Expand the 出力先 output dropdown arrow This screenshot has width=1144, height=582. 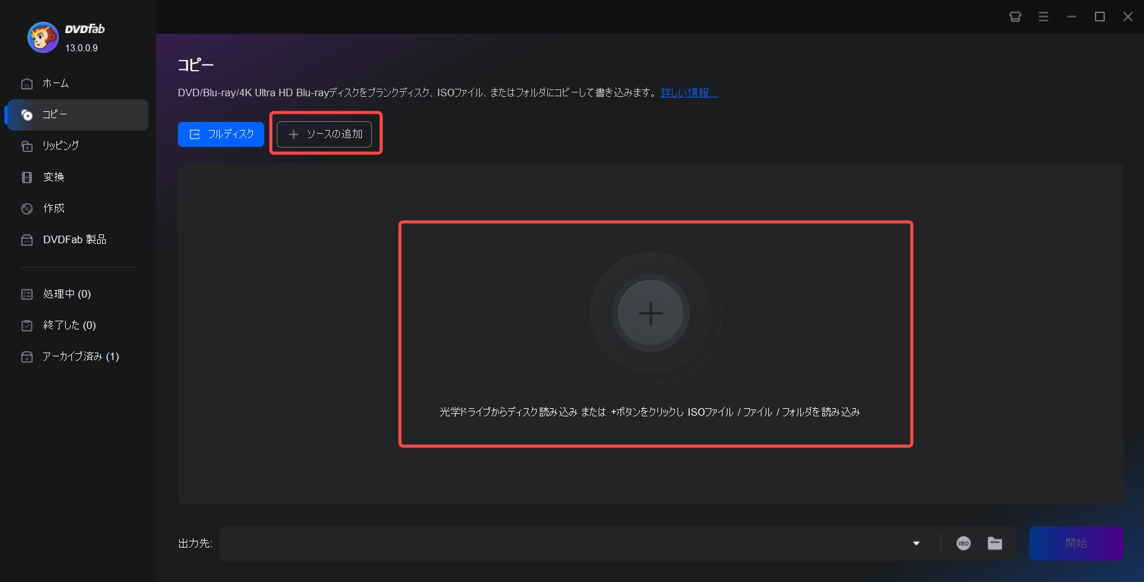pyautogui.click(x=916, y=543)
